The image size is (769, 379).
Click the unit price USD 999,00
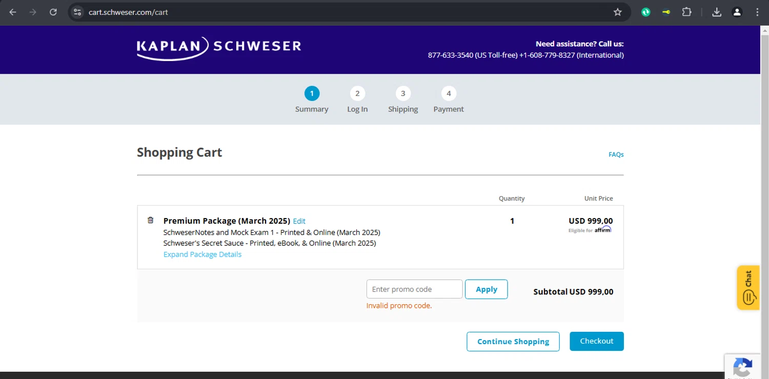click(x=591, y=221)
